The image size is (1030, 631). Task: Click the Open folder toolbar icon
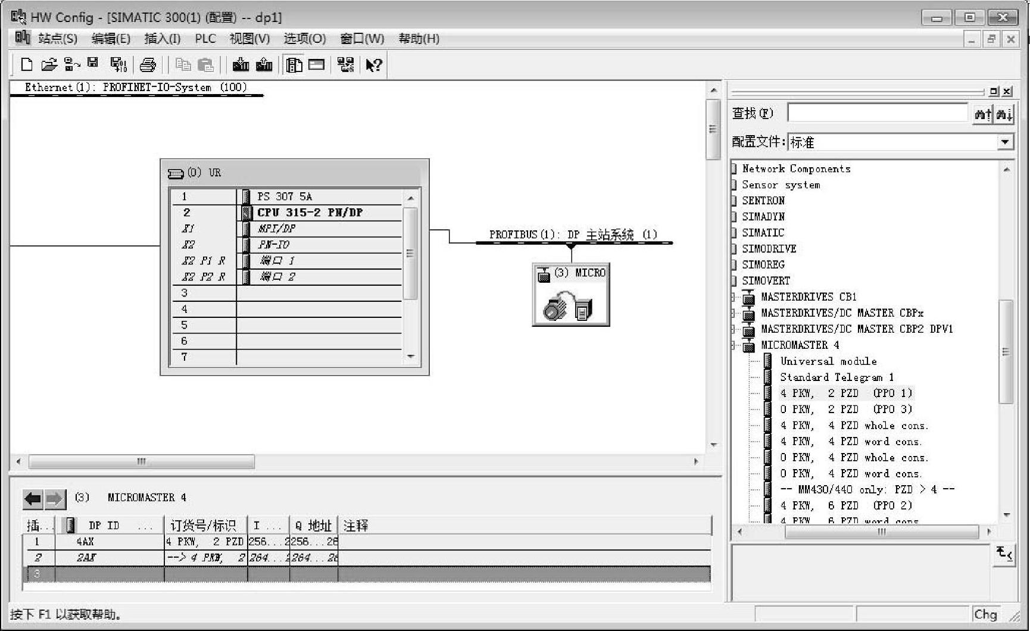click(x=49, y=64)
